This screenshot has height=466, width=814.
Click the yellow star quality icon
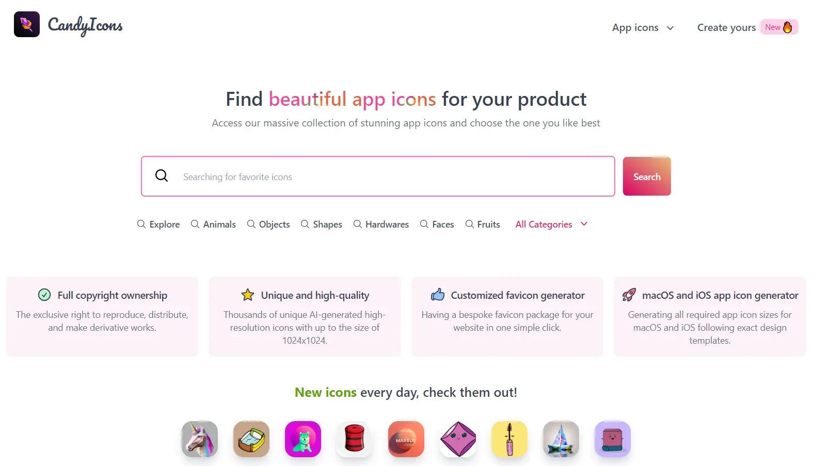point(247,295)
